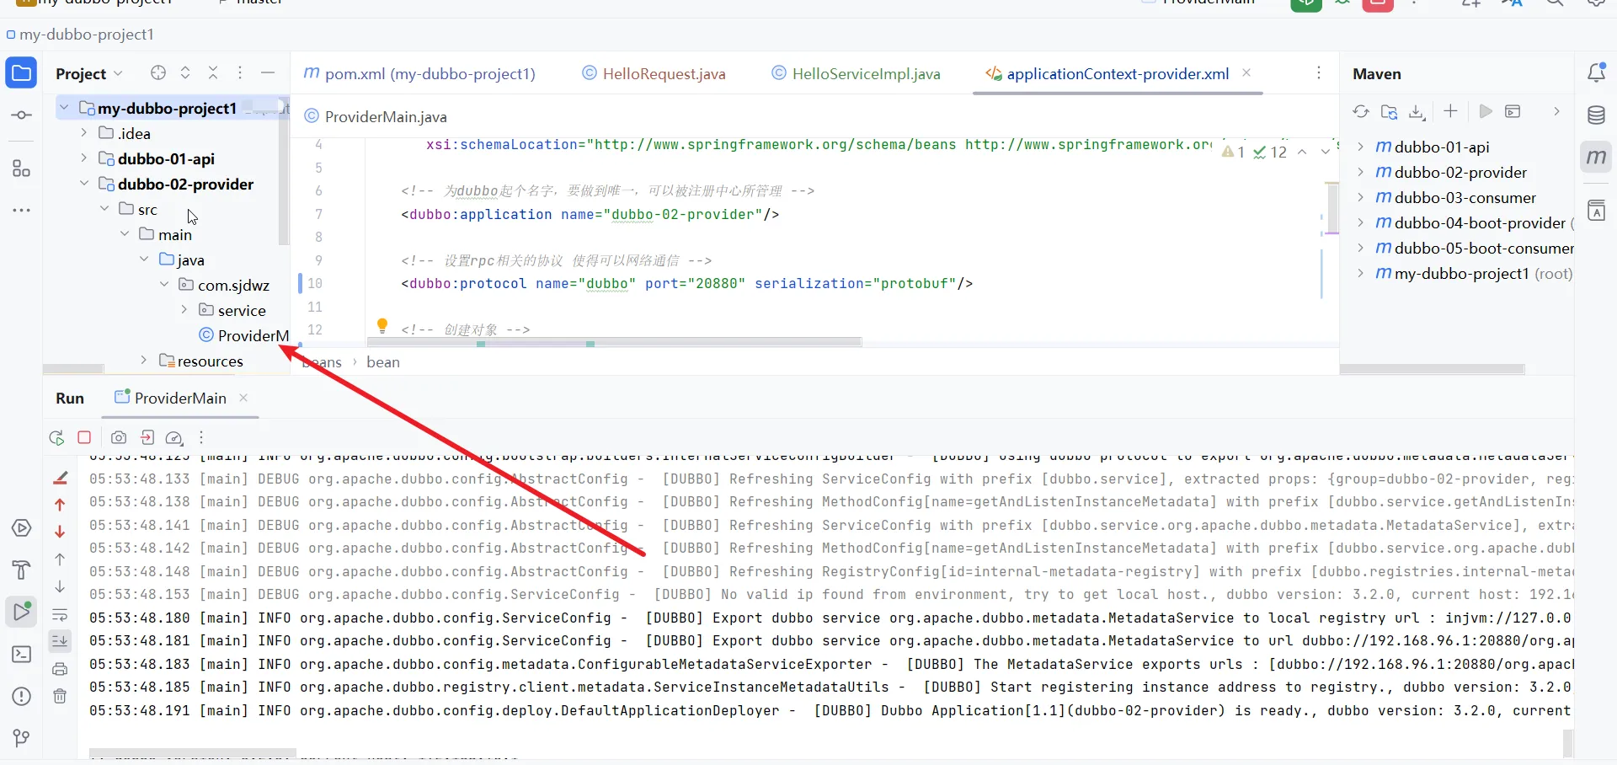Run Maven build play icon
Image resolution: width=1617 pixels, height=765 pixels.
pos(1486,111)
